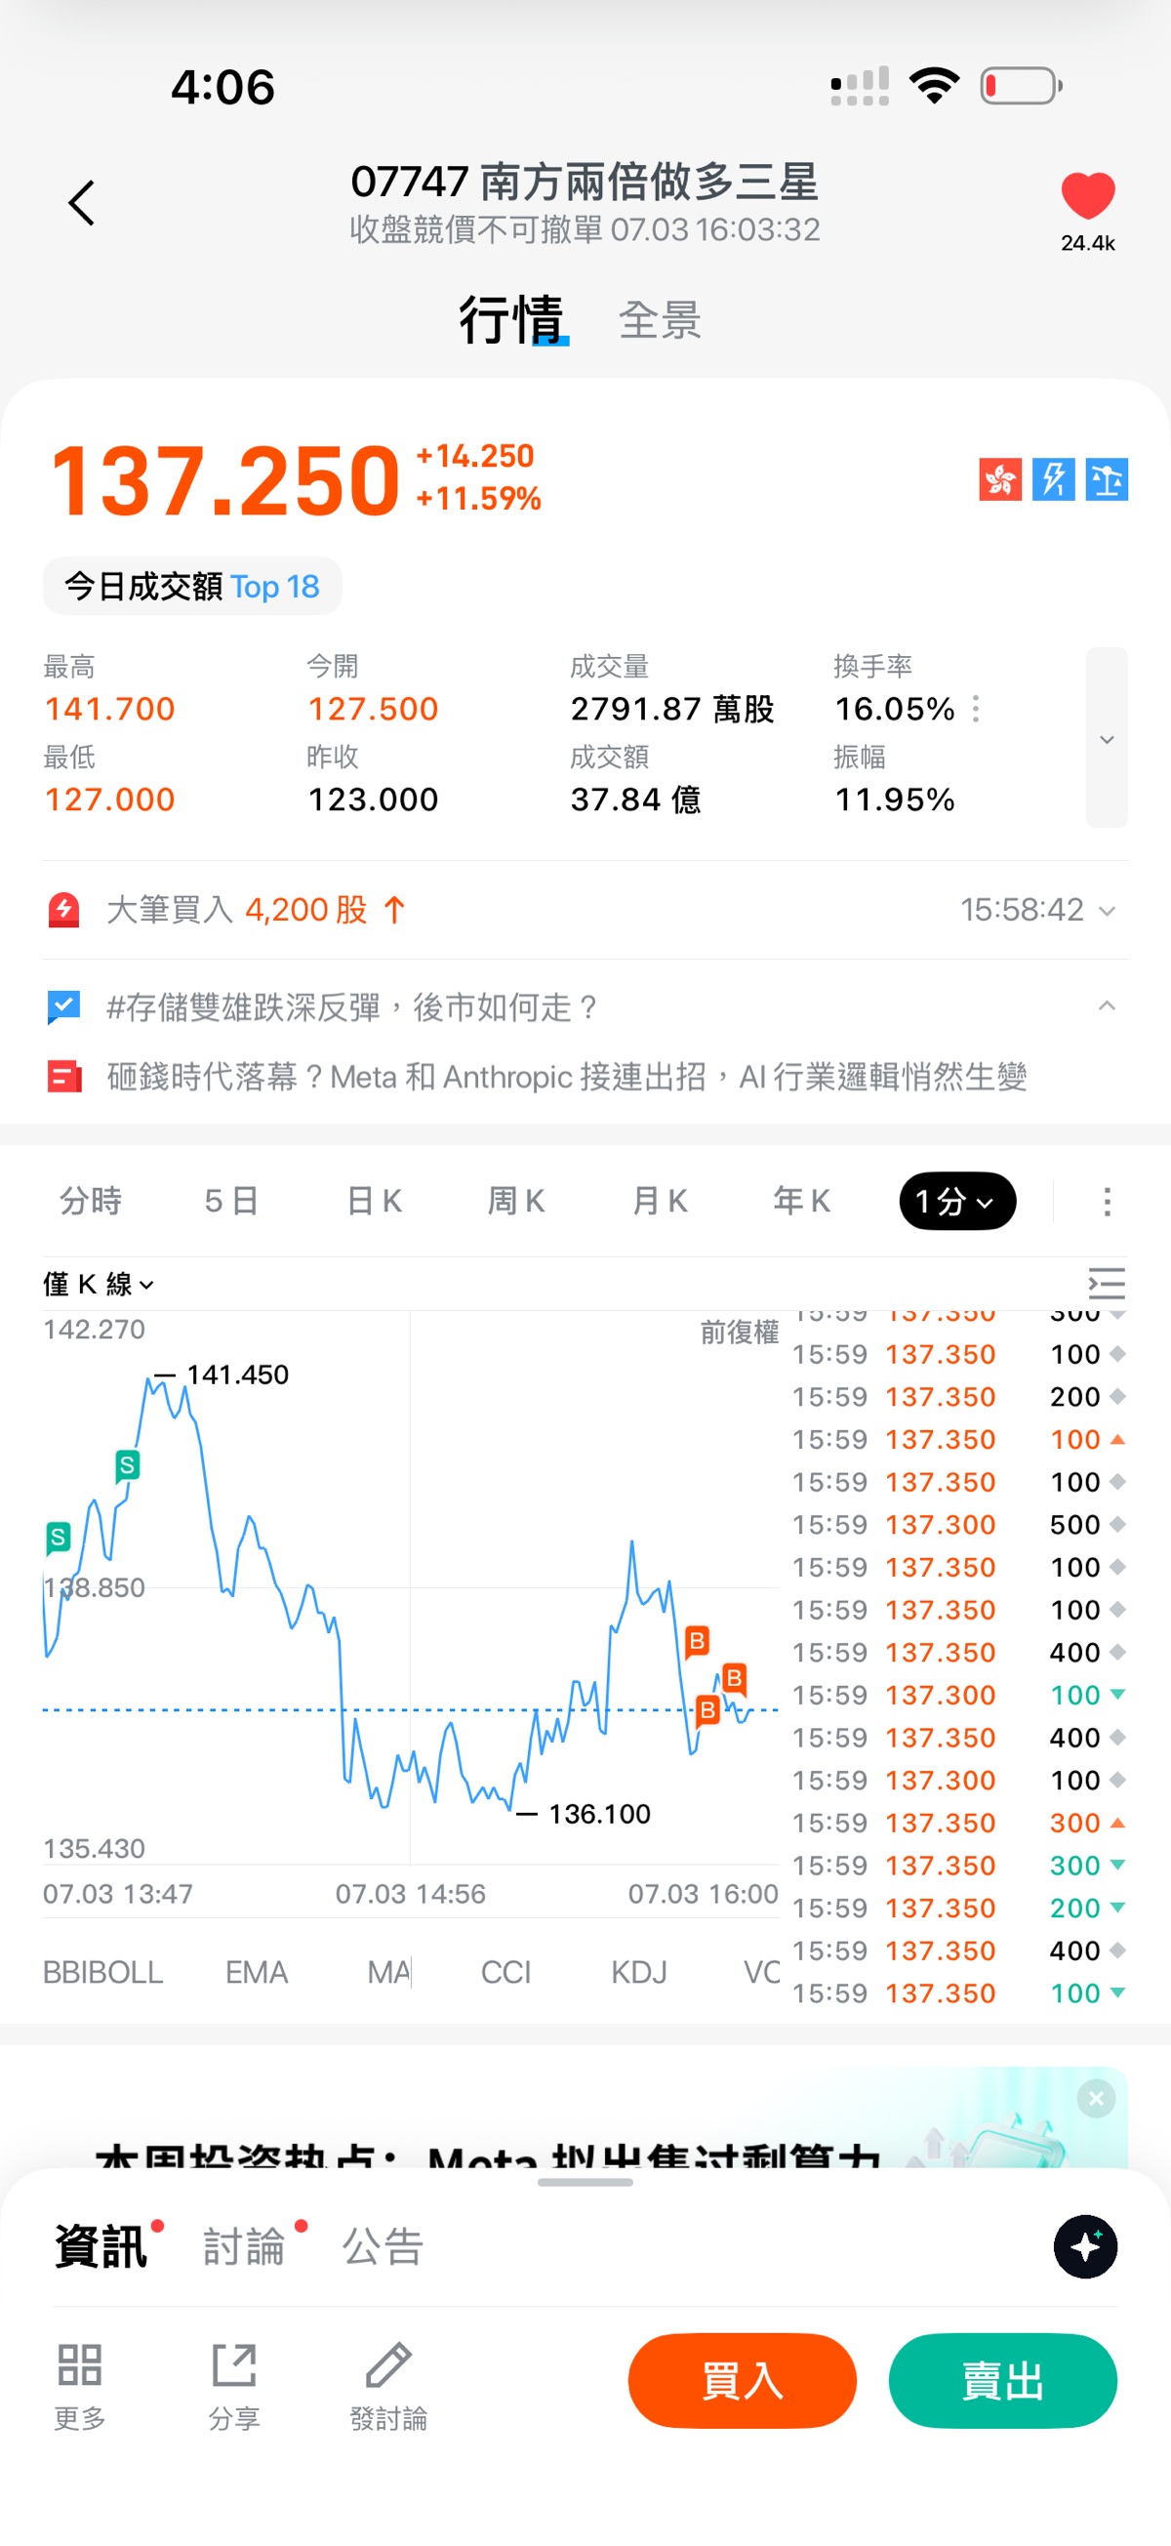Viewport: 1171px width, 2546px height.
Task: Tap the 今日成交額 Top 18 badge
Action: click(191, 586)
